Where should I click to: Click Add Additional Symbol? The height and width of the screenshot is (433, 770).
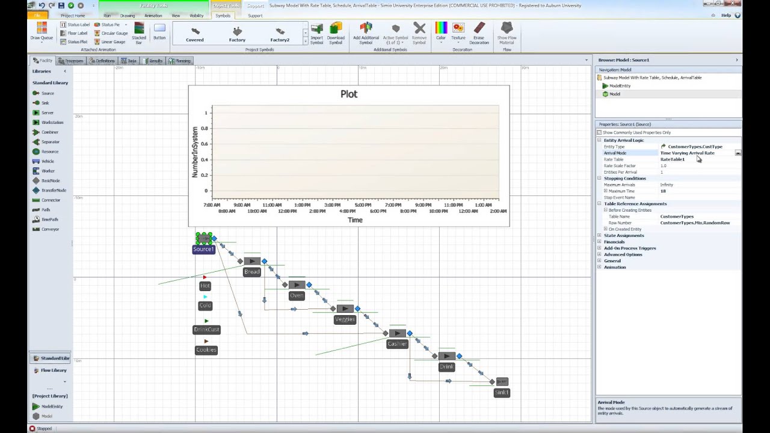point(366,34)
